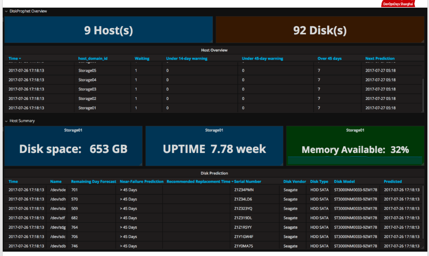Sort by Disk Vendor column header

[x=295, y=181]
